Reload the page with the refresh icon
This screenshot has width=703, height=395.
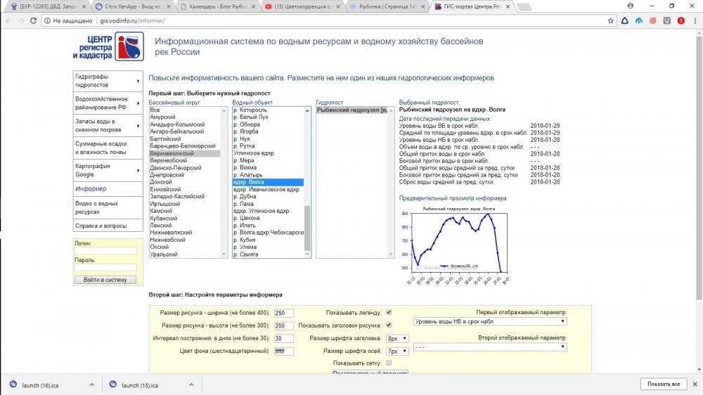(x=34, y=21)
